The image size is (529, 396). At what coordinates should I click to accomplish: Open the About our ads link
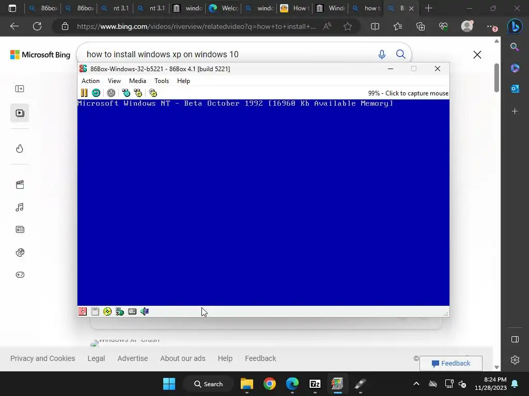click(x=183, y=358)
